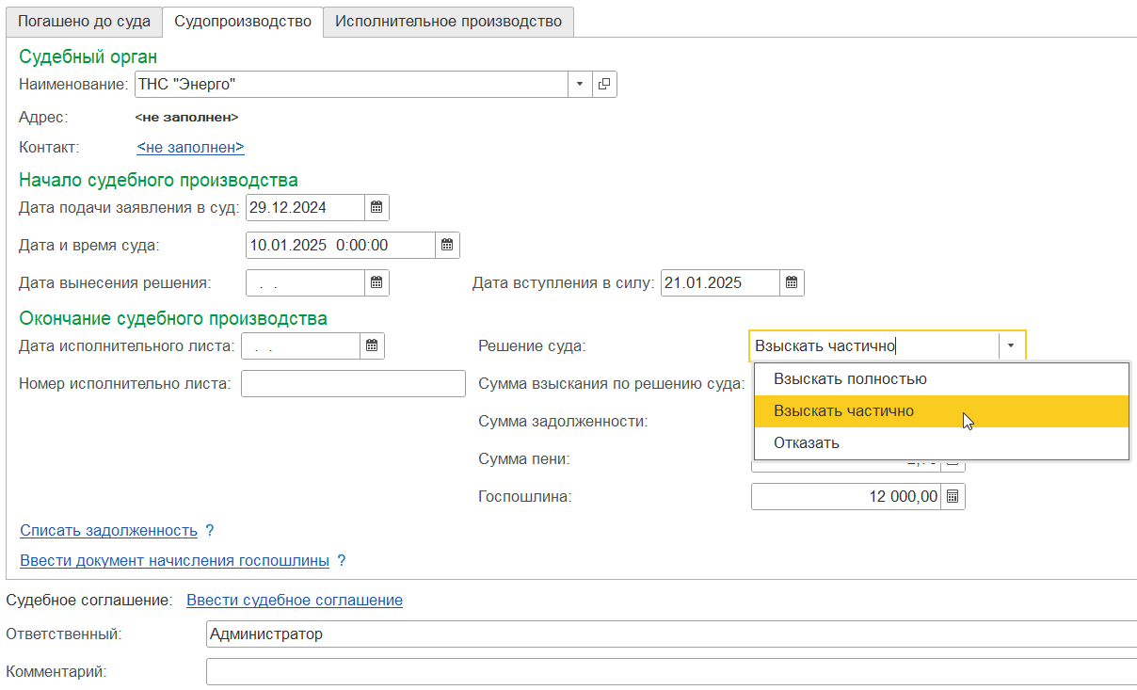This screenshot has height=690, width=1137.
Task: Click the Комментарий text field
Action: (x=670, y=672)
